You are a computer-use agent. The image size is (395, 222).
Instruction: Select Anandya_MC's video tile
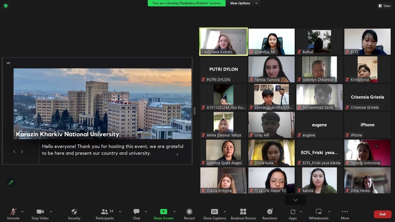tap(272, 42)
